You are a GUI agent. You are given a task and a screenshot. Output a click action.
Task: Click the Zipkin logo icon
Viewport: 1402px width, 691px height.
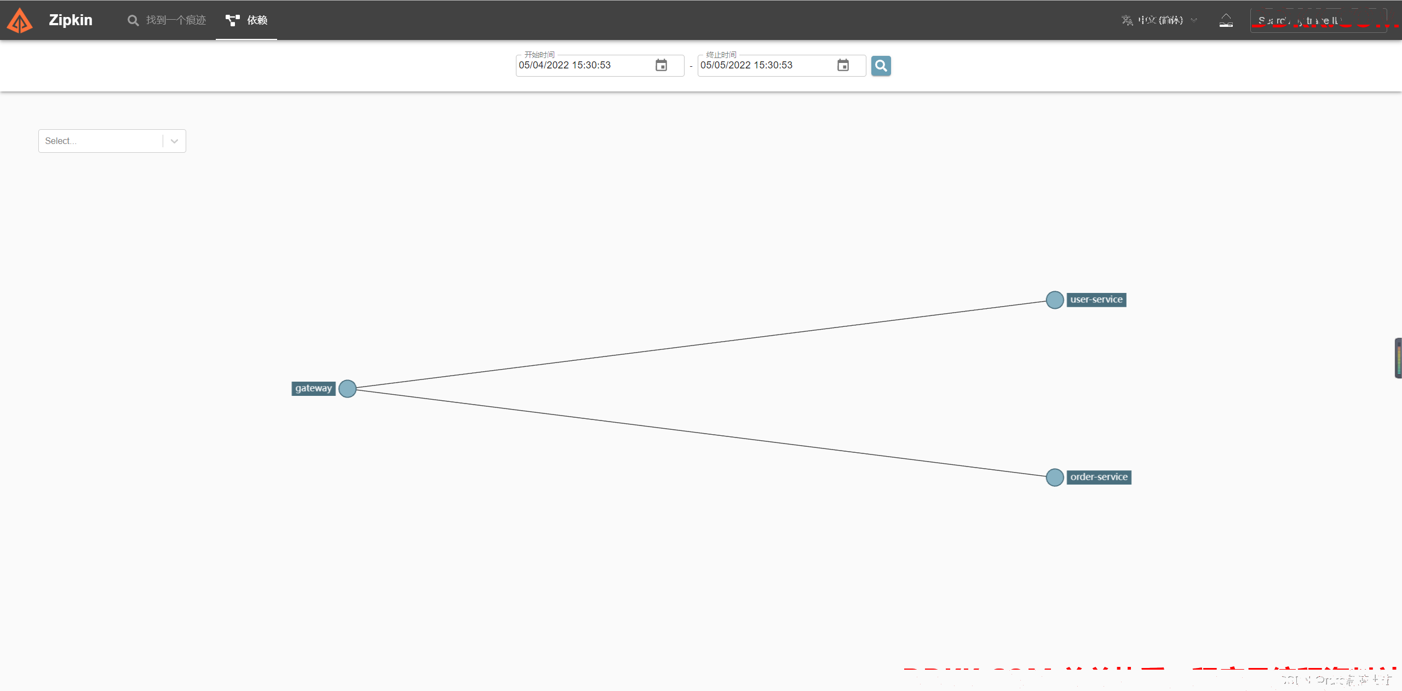coord(20,21)
